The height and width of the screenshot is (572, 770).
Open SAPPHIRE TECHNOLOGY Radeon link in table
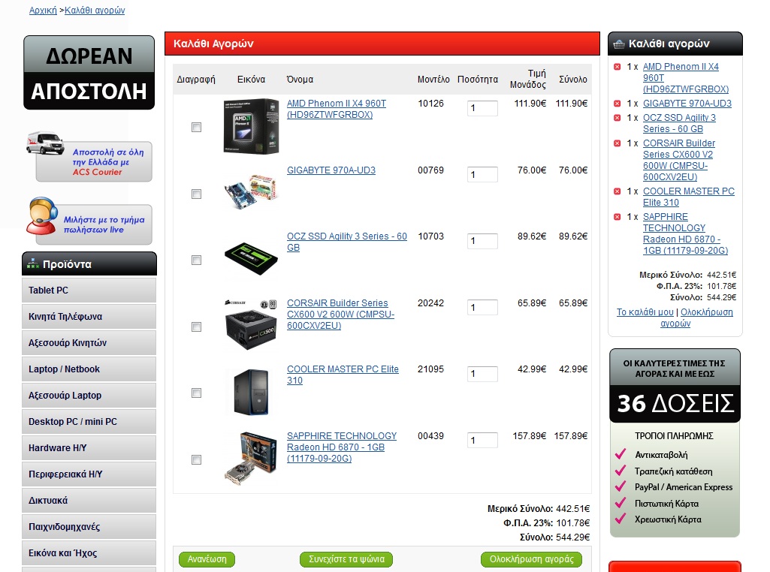pyautogui.click(x=342, y=447)
